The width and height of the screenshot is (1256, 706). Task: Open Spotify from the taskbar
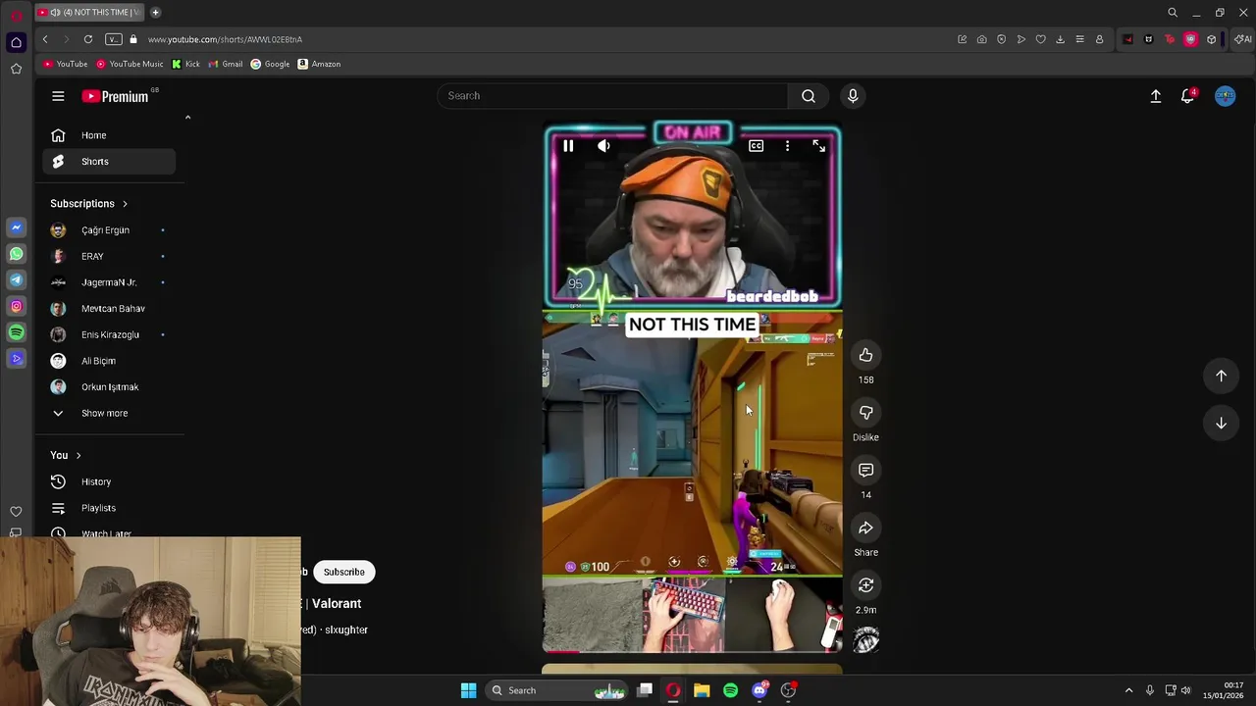(730, 690)
